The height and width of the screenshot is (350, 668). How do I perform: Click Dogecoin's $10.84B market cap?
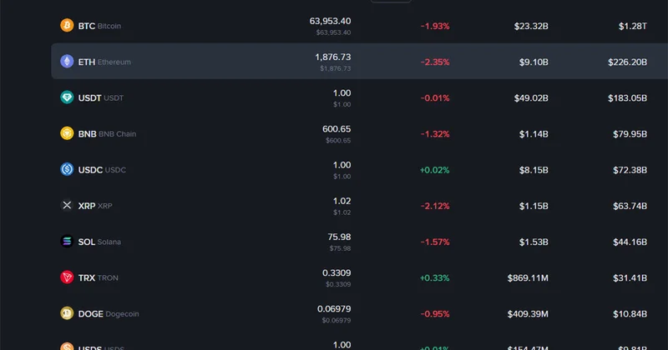(630, 314)
